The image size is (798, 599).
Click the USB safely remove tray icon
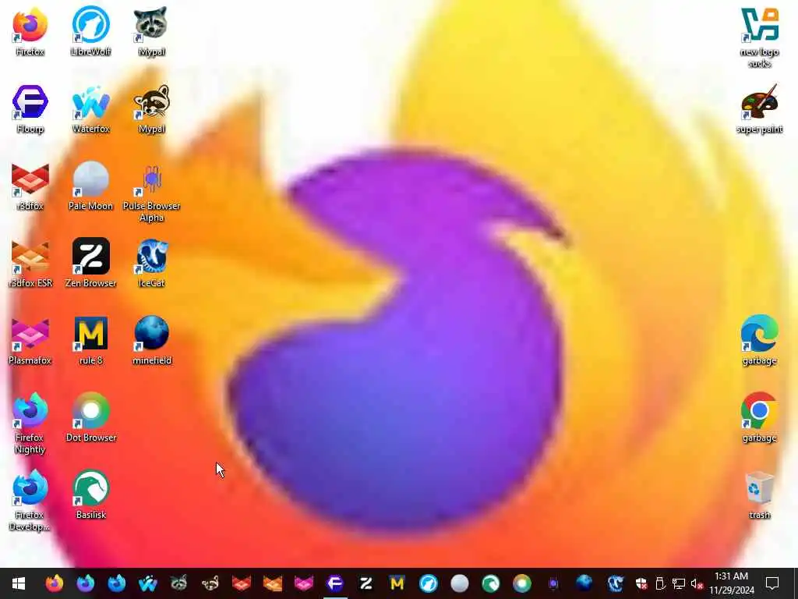click(x=660, y=583)
